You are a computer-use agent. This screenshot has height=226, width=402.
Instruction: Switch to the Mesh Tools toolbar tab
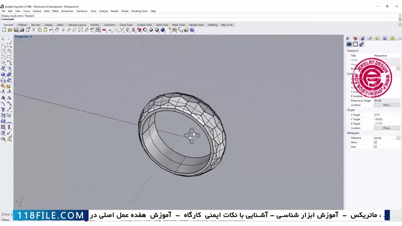pyautogui.click(x=178, y=25)
